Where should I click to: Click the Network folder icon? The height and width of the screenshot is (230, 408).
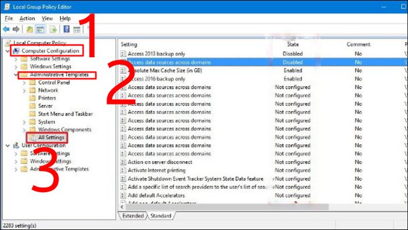[x=32, y=90]
